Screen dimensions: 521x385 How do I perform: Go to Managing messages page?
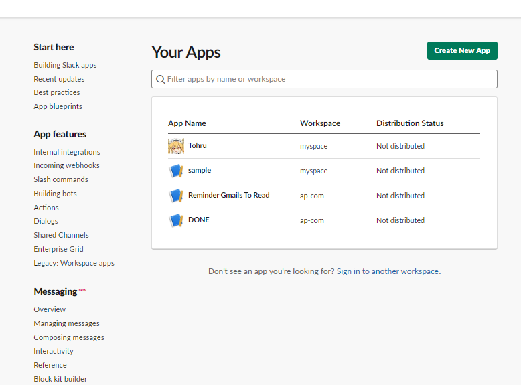(x=66, y=323)
